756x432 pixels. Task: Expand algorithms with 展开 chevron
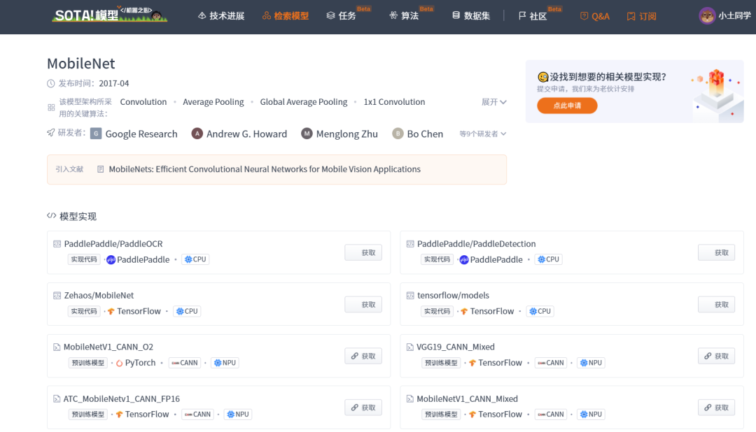click(493, 102)
